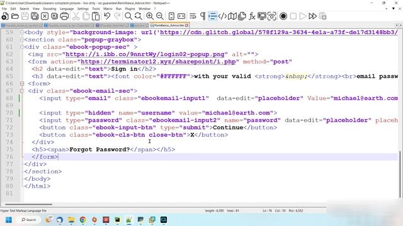403x226 pixels.
Task: Collapse the body tag fold on line 59
Action: 22,33
